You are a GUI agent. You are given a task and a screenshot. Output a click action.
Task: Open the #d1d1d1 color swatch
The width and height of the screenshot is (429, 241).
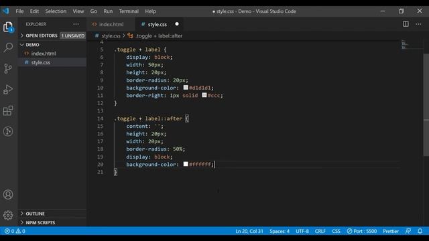(x=186, y=88)
